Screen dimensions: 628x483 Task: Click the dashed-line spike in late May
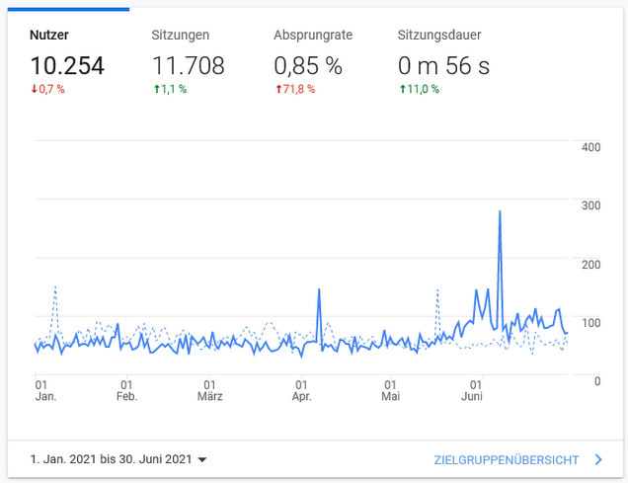(x=437, y=290)
